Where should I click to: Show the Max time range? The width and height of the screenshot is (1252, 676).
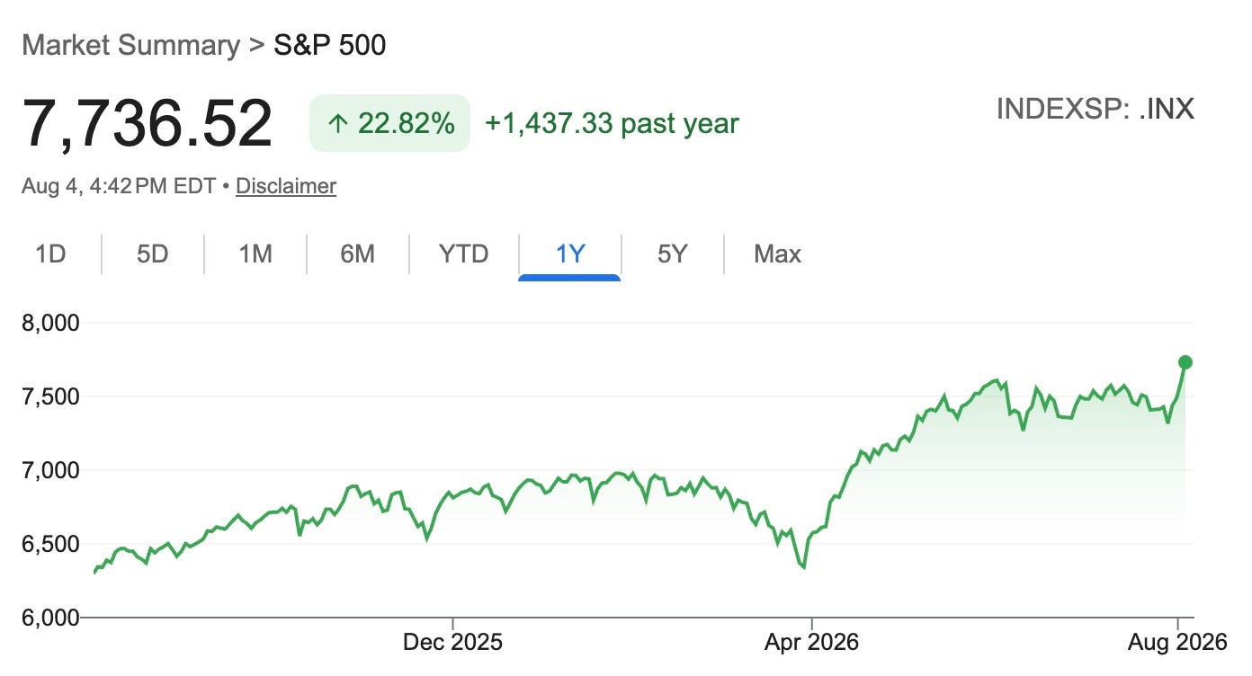pos(777,253)
